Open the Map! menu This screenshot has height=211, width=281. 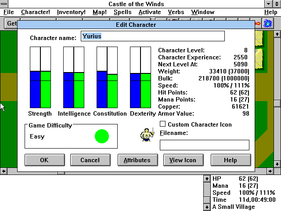point(100,12)
